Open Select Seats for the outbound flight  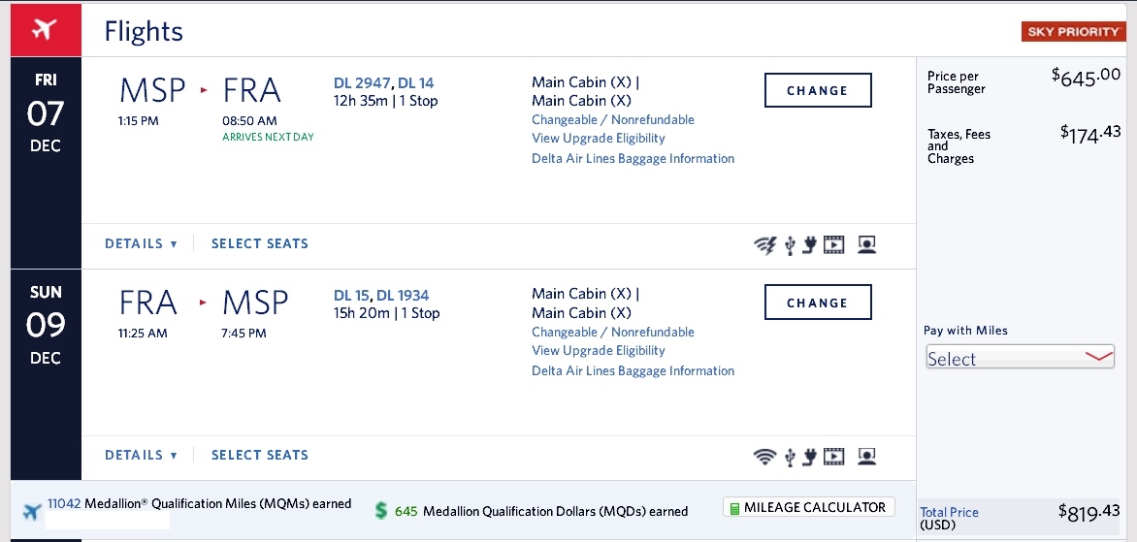click(260, 244)
